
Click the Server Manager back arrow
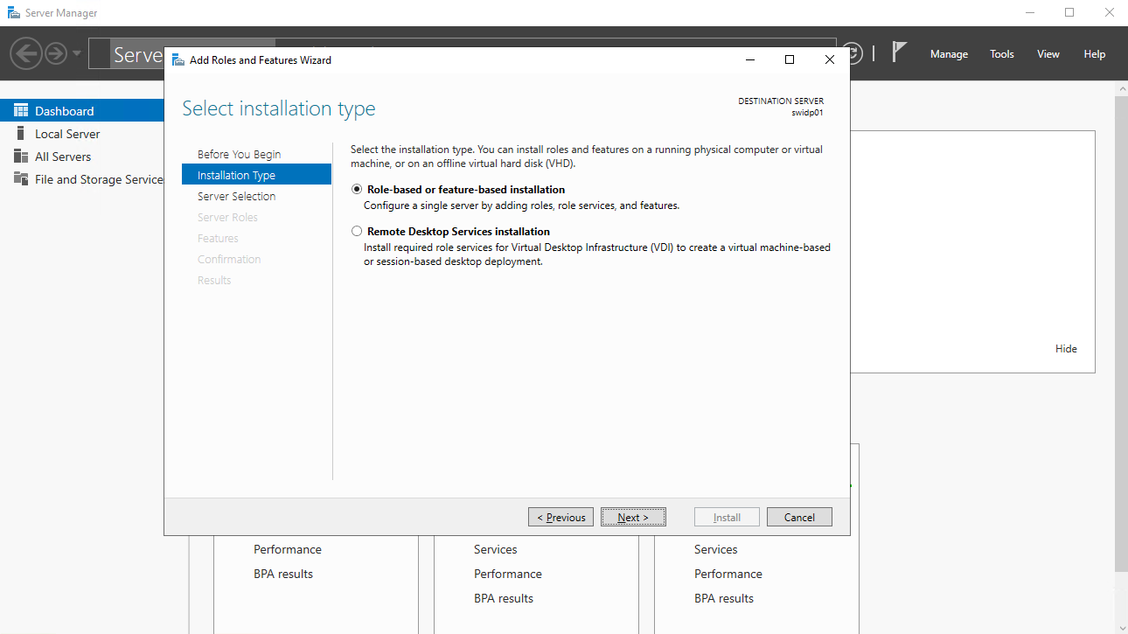pos(25,54)
